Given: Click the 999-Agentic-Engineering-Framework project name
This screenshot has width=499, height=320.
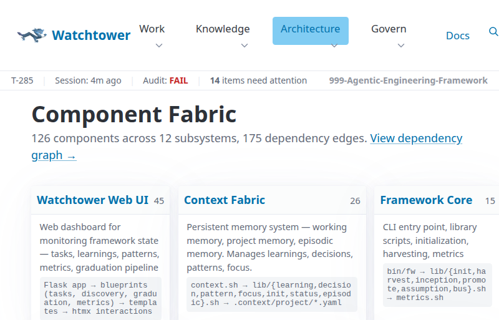Looking at the screenshot, I should pyautogui.click(x=409, y=80).
